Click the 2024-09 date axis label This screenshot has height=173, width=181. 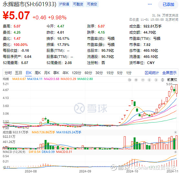pos(85,171)
